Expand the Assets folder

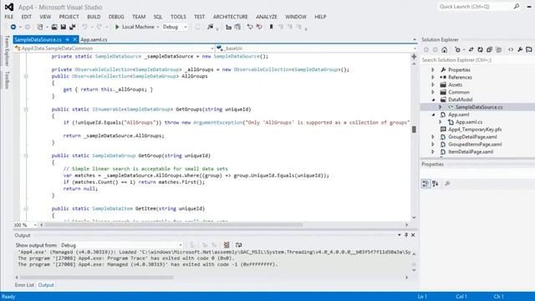click(433, 84)
